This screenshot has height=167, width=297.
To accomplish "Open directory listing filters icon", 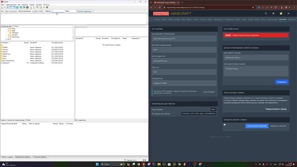I will click(38, 7).
